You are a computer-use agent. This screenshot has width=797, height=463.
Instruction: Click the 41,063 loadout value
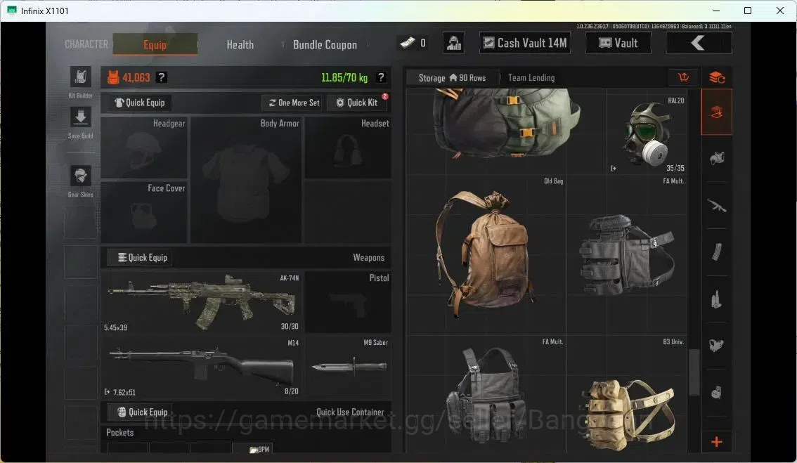pyautogui.click(x=136, y=78)
